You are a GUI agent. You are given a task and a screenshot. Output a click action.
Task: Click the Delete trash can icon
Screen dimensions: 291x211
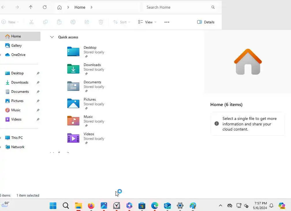click(101, 22)
